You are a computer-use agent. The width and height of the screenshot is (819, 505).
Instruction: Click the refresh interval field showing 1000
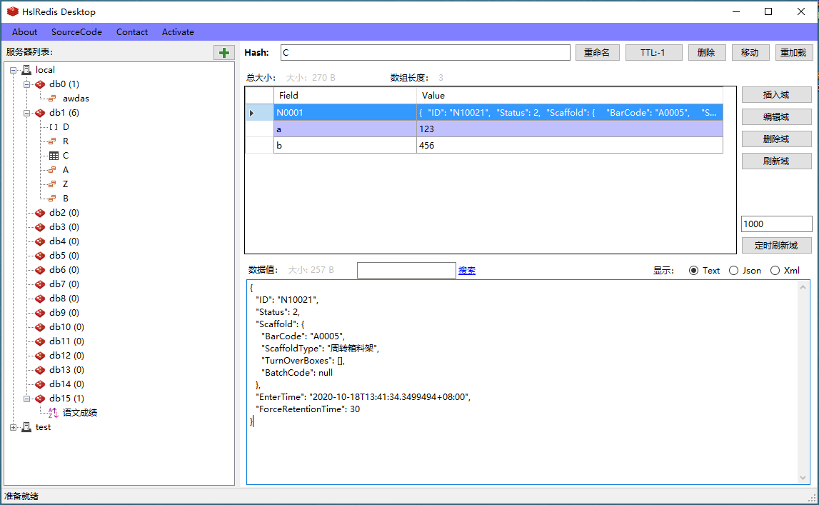(776, 224)
